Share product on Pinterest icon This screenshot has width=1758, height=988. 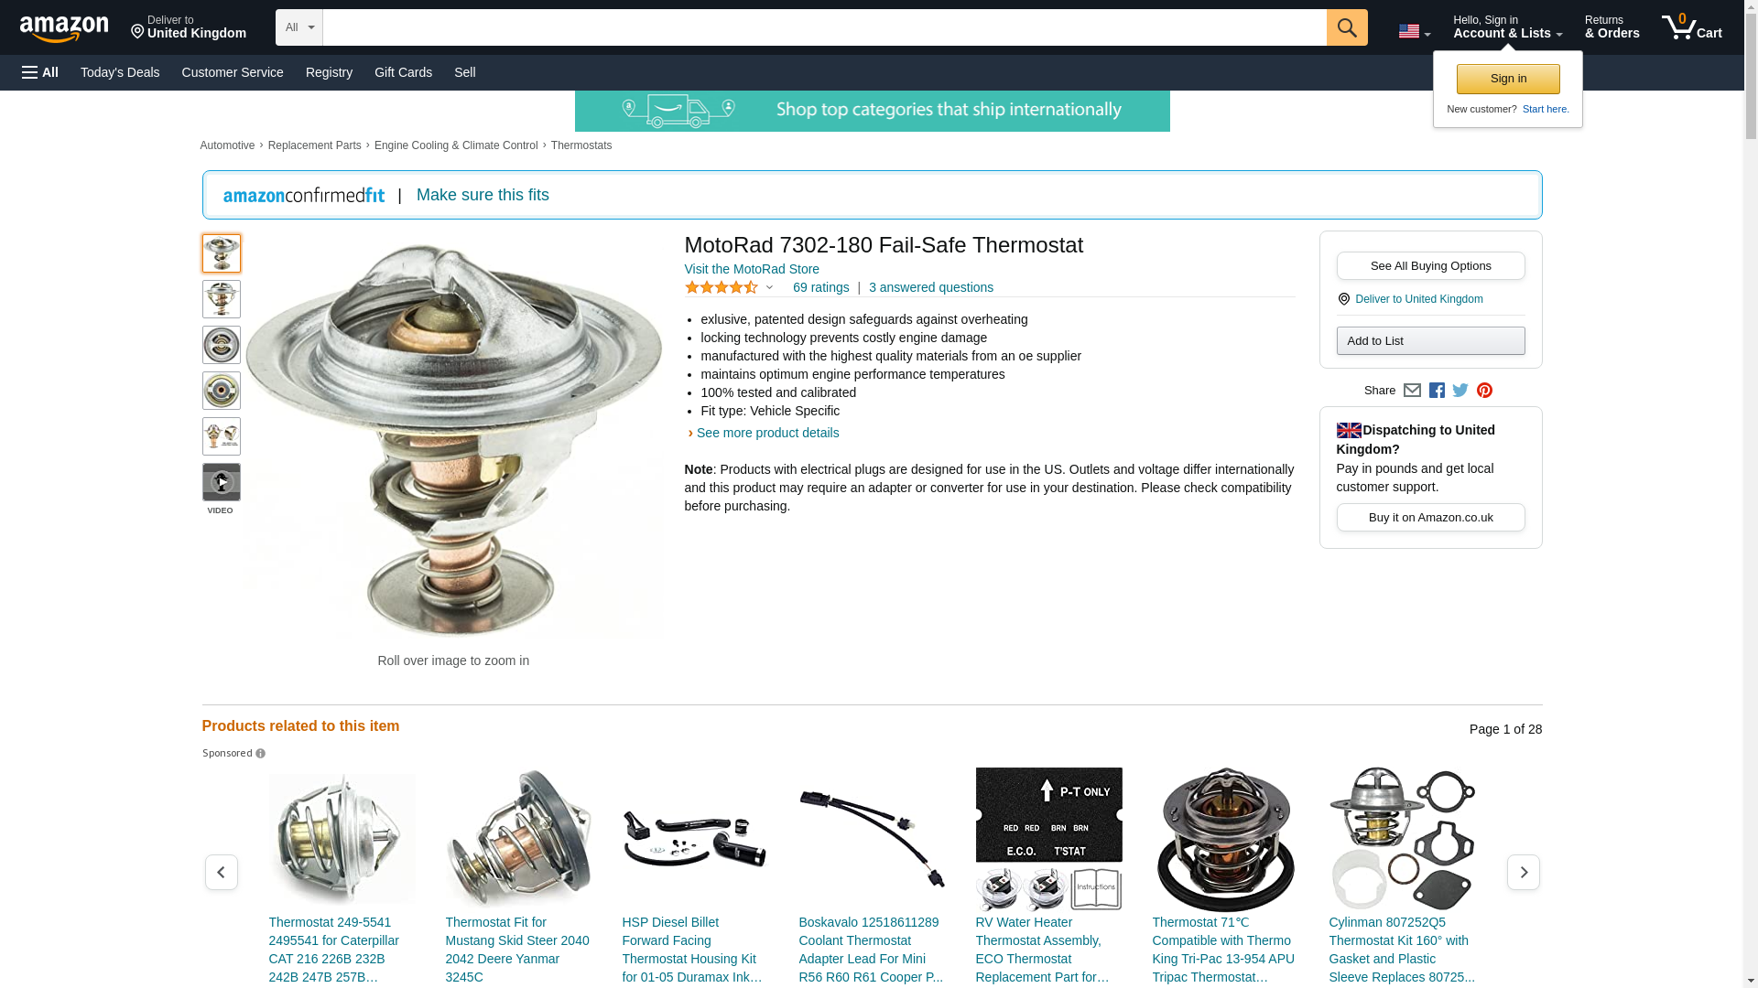1484,391
